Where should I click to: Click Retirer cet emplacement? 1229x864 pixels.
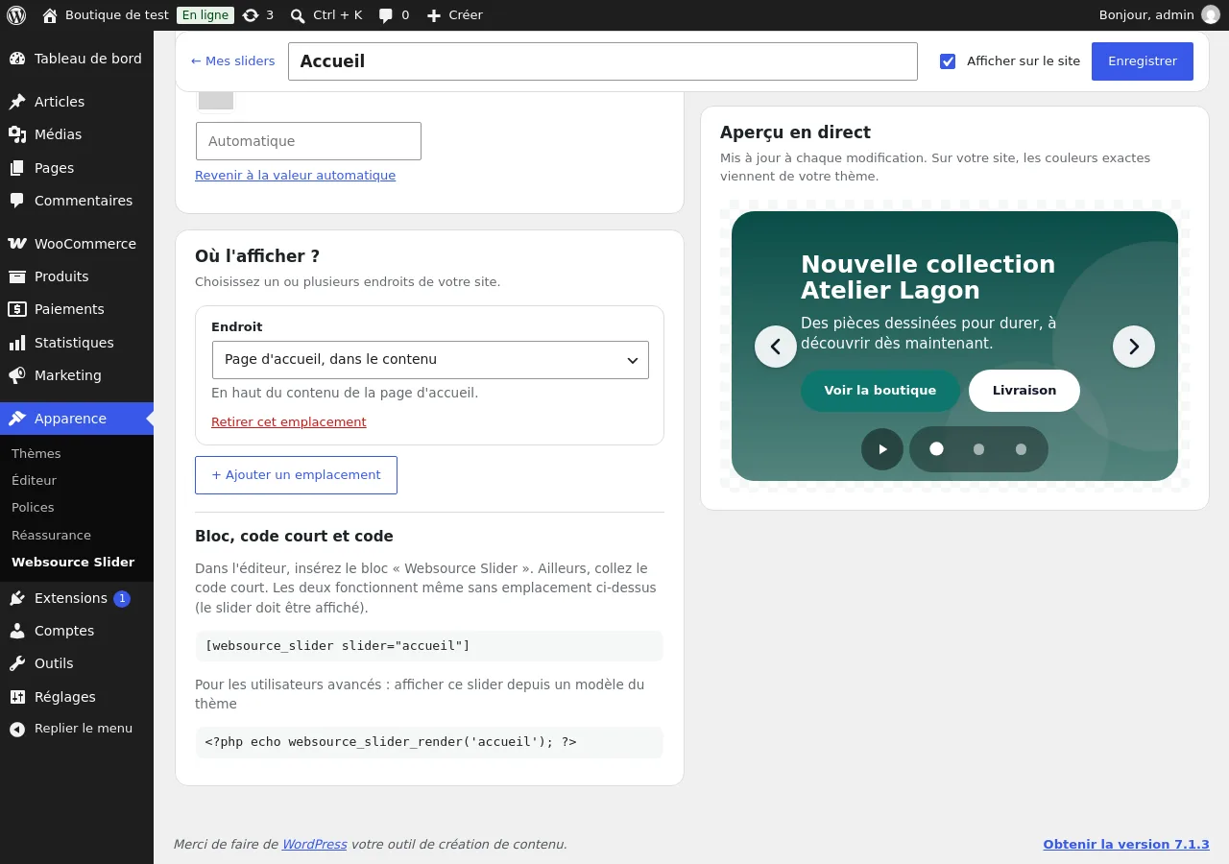(289, 422)
